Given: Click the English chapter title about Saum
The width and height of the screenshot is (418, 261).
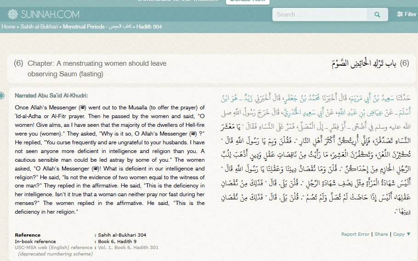Looking at the screenshot, I should [x=97, y=68].
